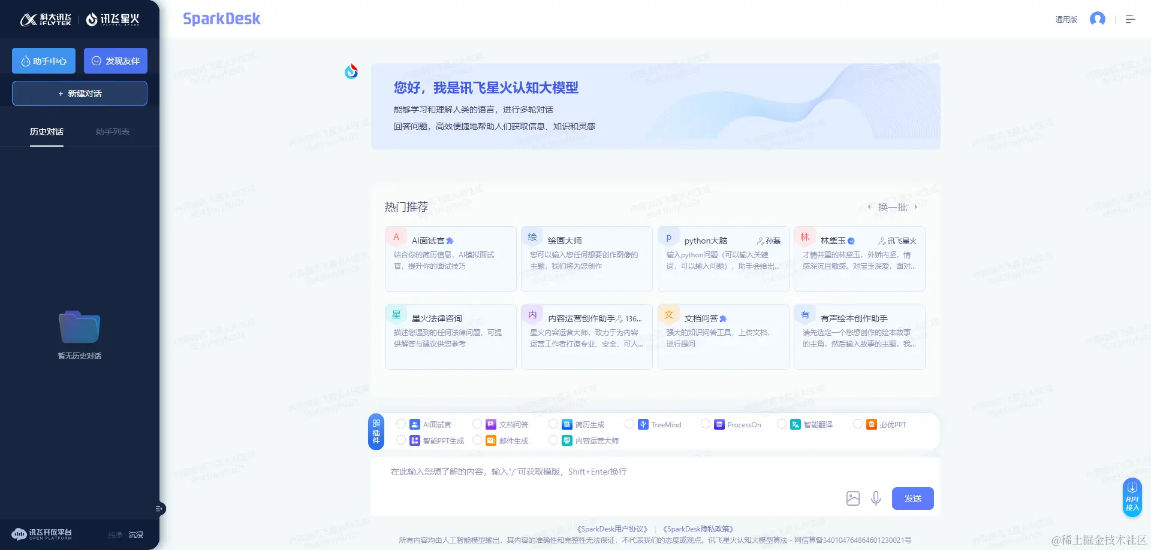Switch to 沉浸 display mode
1151x550 pixels.
[136, 535]
